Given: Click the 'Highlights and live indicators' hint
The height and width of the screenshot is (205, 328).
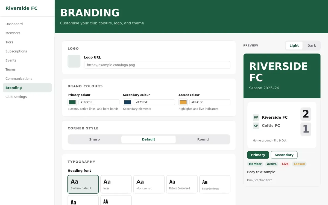Looking at the screenshot, I should (x=198, y=109).
